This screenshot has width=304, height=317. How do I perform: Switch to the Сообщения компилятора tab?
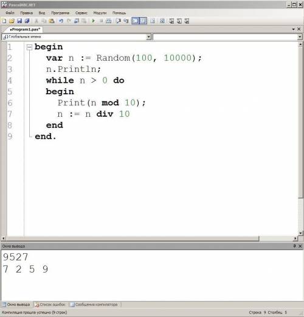click(94, 304)
